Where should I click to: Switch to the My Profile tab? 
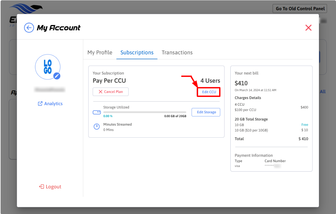tap(100, 52)
